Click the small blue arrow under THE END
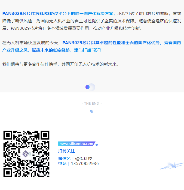Screen dimensions: 184x190 tap(91, 111)
